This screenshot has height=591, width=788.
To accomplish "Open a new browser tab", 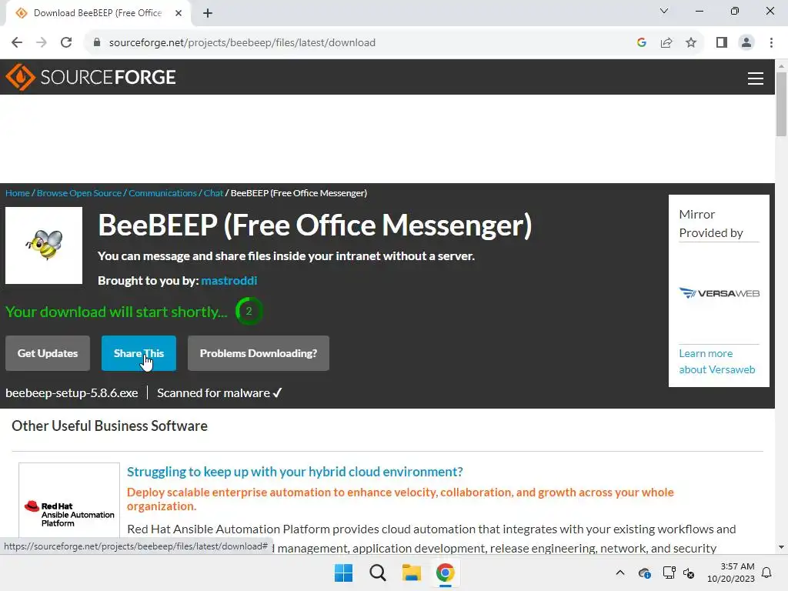I will tap(208, 13).
